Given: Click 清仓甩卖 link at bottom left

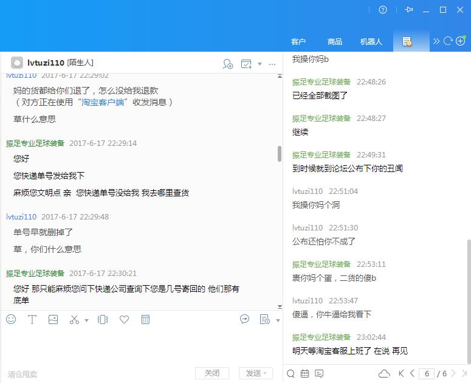Looking at the screenshot, I should [22, 374].
